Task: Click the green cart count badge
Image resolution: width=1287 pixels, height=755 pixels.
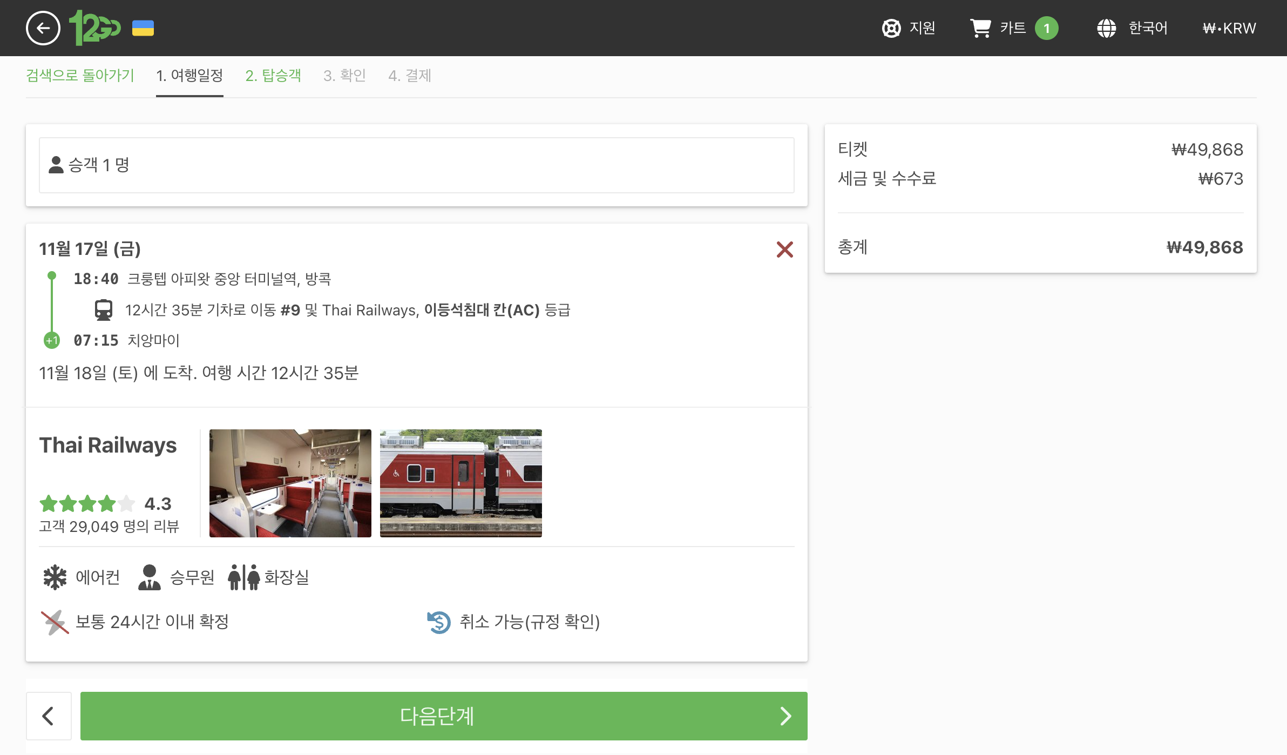Action: coord(1047,28)
